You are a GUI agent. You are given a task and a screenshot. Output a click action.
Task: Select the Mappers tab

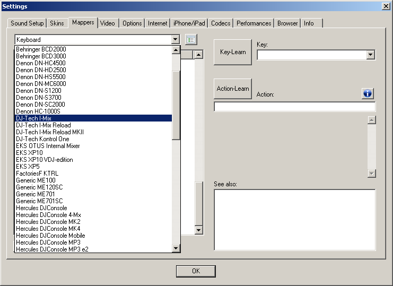pos(83,23)
